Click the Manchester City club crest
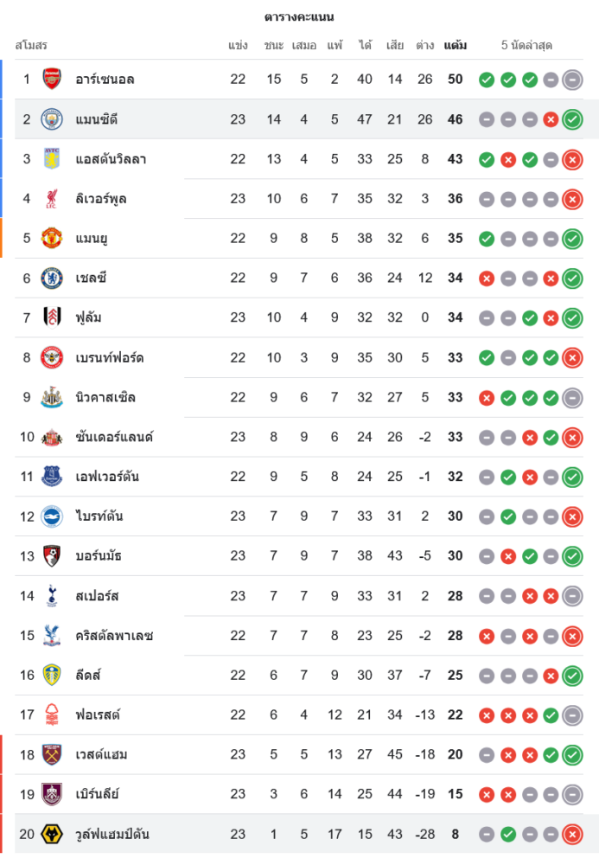The width and height of the screenshot is (599, 865). 52,119
